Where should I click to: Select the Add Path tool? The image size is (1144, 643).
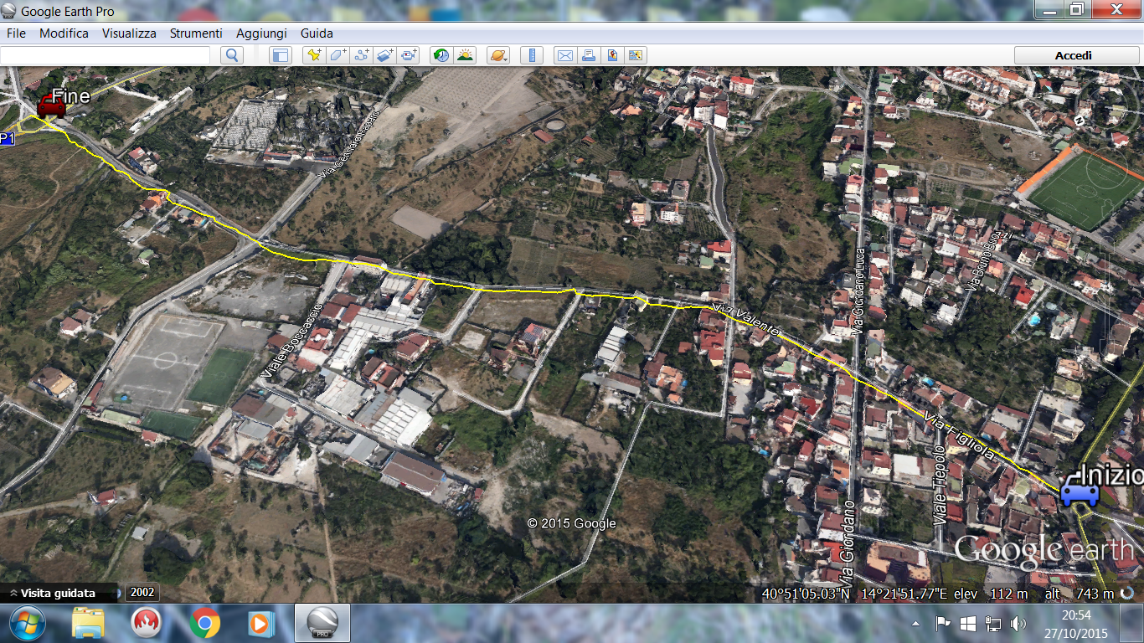pyautogui.click(x=362, y=55)
